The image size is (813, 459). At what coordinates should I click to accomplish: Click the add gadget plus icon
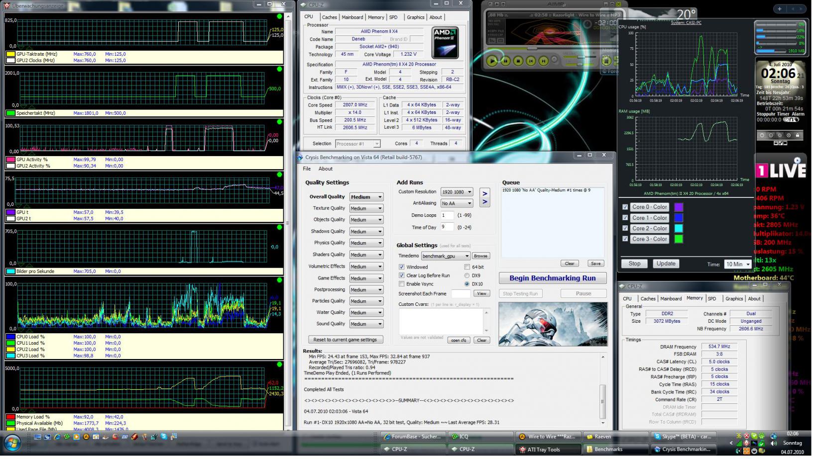coord(779,9)
